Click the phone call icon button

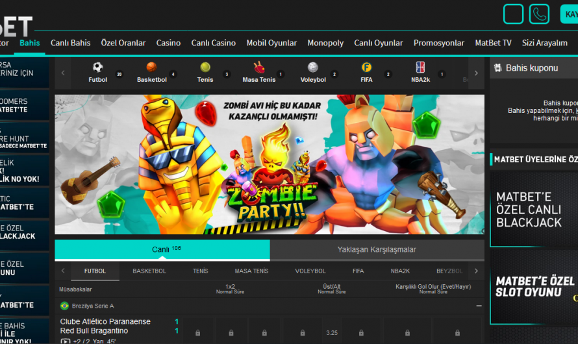(539, 14)
